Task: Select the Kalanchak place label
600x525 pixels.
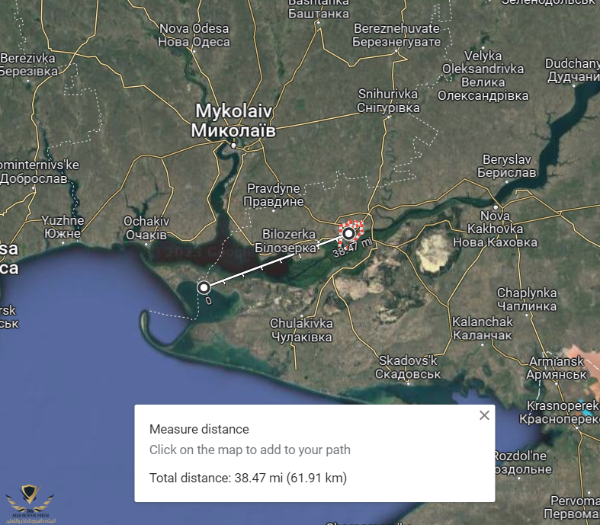Action: pos(482,328)
